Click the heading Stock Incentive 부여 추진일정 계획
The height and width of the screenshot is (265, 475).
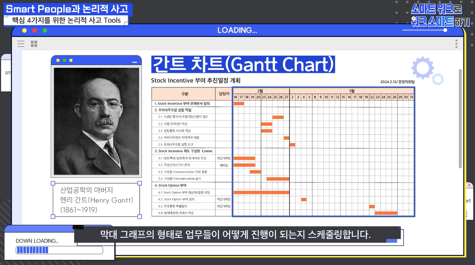(196, 80)
